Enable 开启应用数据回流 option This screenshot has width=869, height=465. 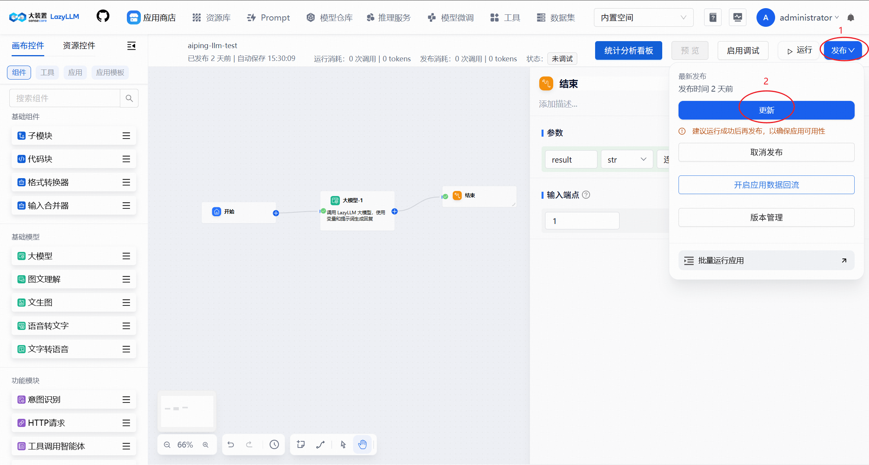click(766, 185)
